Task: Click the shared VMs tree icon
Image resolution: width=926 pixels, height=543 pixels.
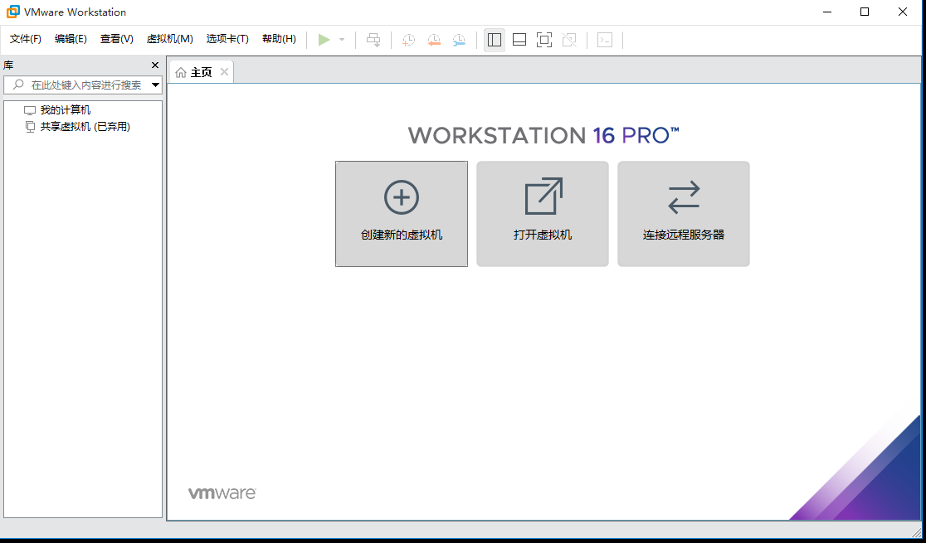Action: (x=30, y=126)
